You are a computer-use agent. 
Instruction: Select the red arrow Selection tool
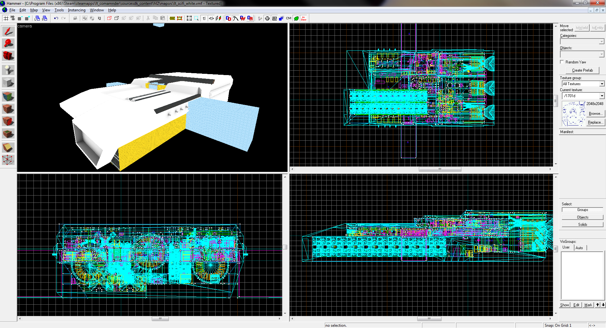coord(8,31)
